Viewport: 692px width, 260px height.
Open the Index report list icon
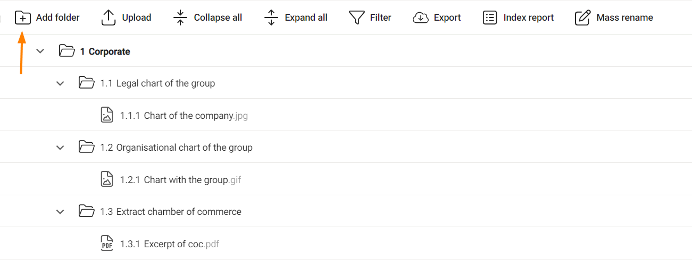(490, 18)
